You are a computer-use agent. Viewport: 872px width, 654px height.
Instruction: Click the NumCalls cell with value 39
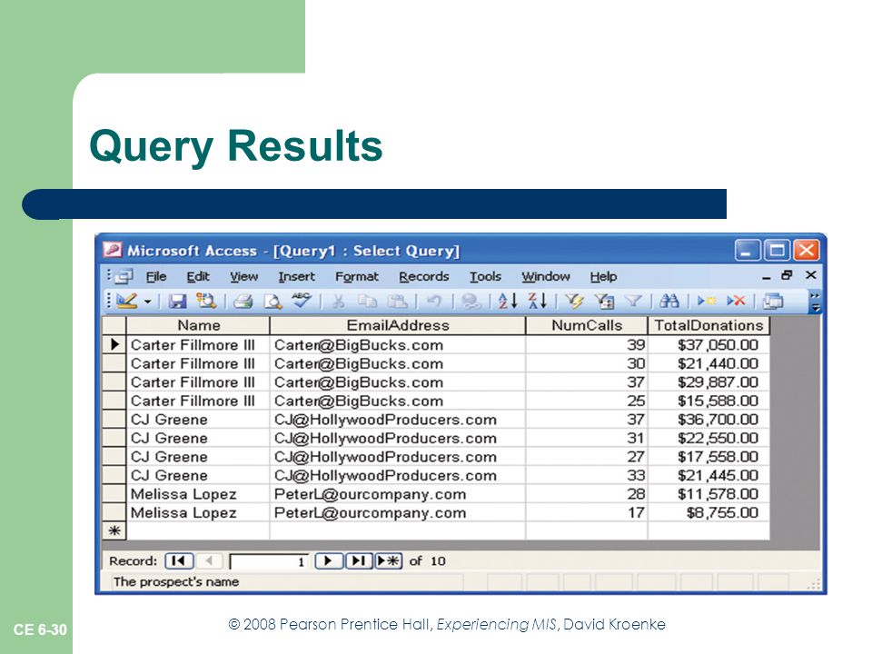(x=587, y=345)
